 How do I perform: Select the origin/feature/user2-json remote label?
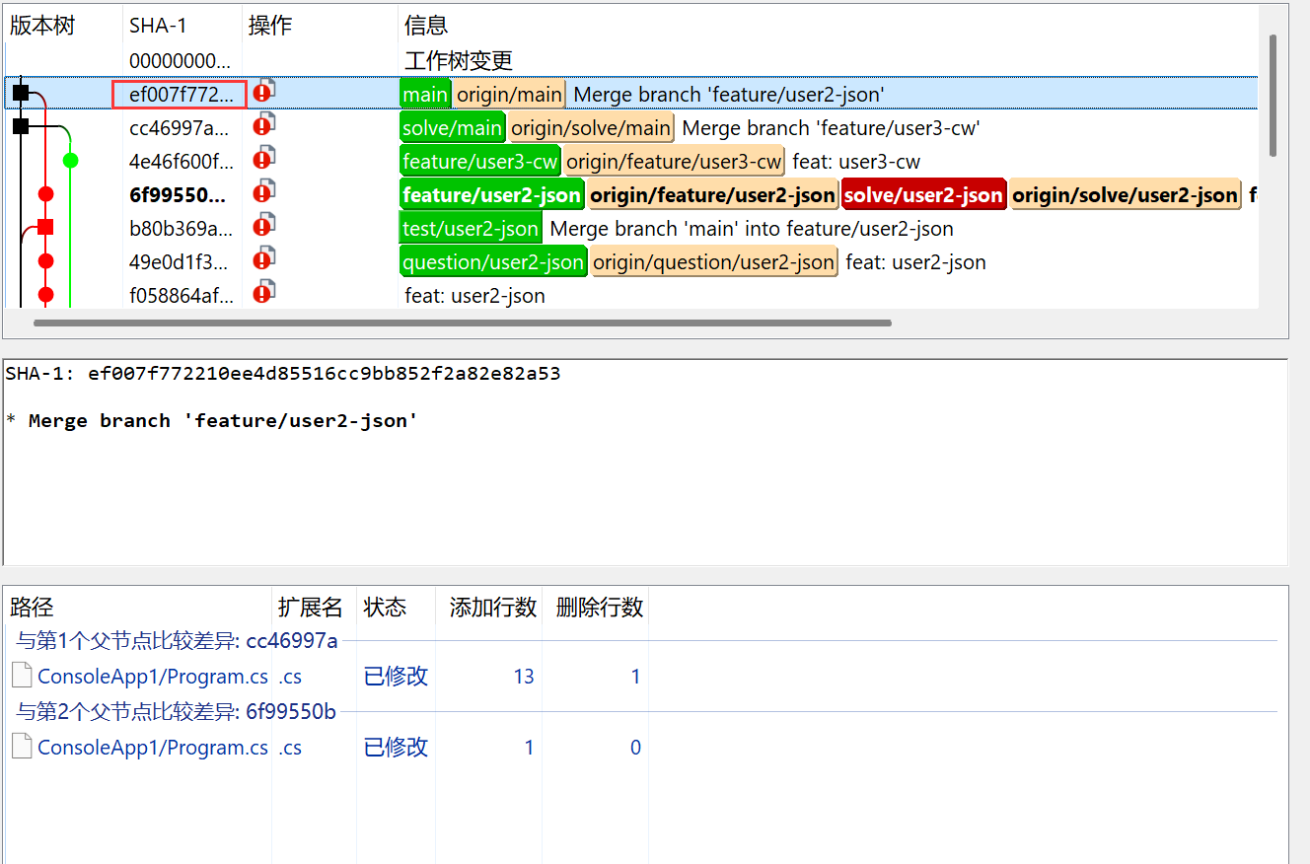tap(712, 195)
